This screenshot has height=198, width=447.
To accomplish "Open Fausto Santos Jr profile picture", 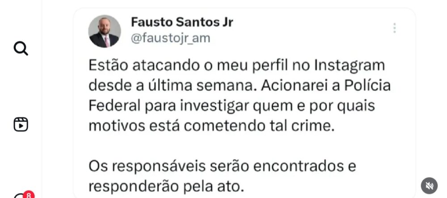I will [105, 31].
